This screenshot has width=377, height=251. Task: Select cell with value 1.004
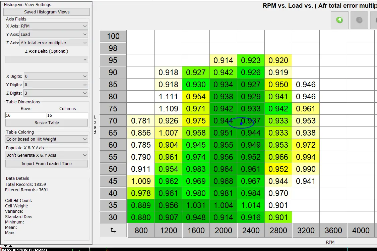223,205
